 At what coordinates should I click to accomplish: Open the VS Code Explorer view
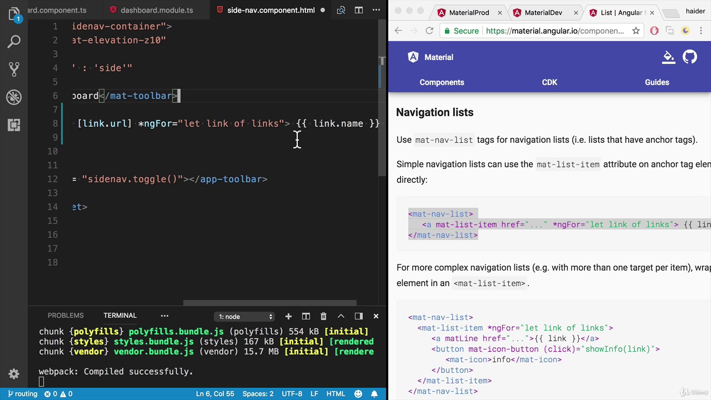14,14
